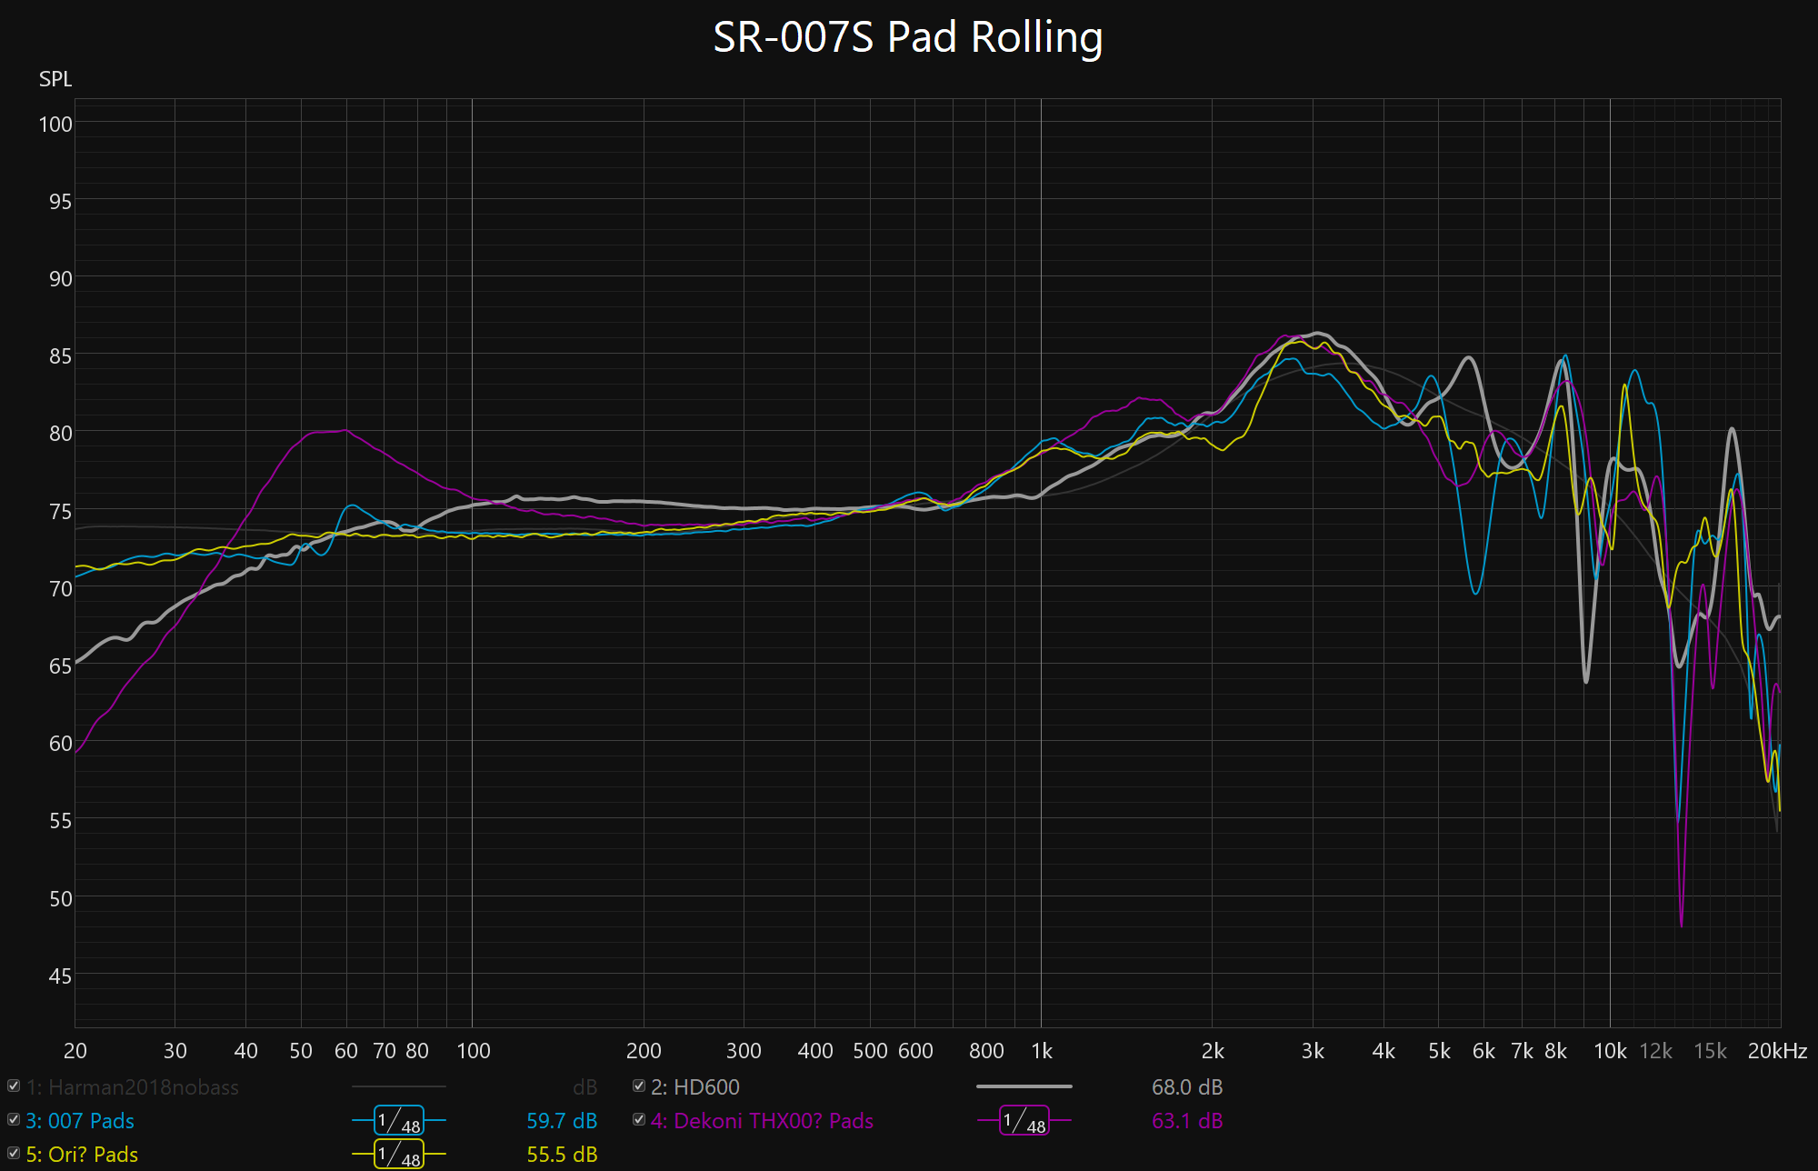Click the 2: HD600 legend label
Screen dimensions: 1818x1171
695,1087
